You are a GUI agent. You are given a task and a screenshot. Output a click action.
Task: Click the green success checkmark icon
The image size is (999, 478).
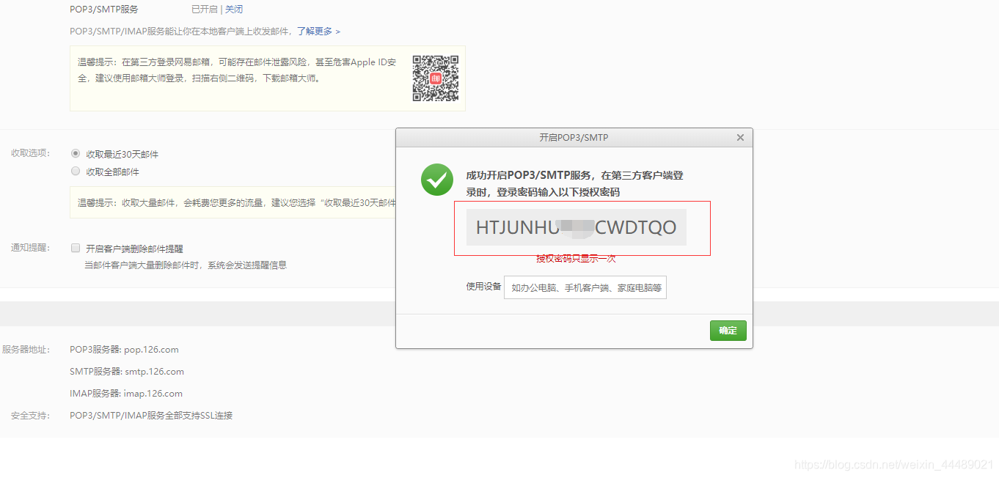coord(436,180)
